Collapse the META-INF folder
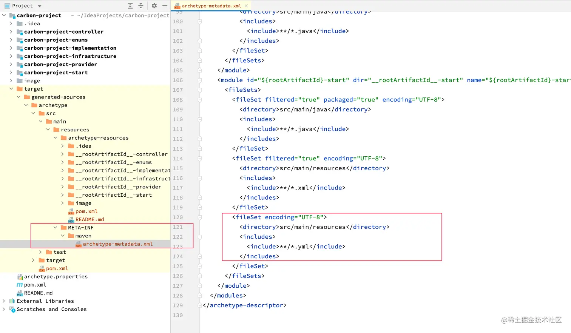Image resolution: width=571 pixels, height=333 pixels. coord(55,228)
